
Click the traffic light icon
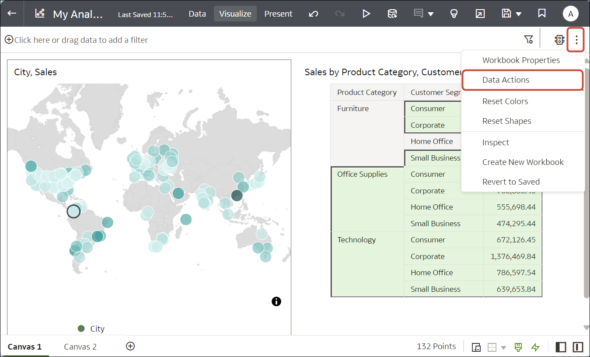pos(559,40)
